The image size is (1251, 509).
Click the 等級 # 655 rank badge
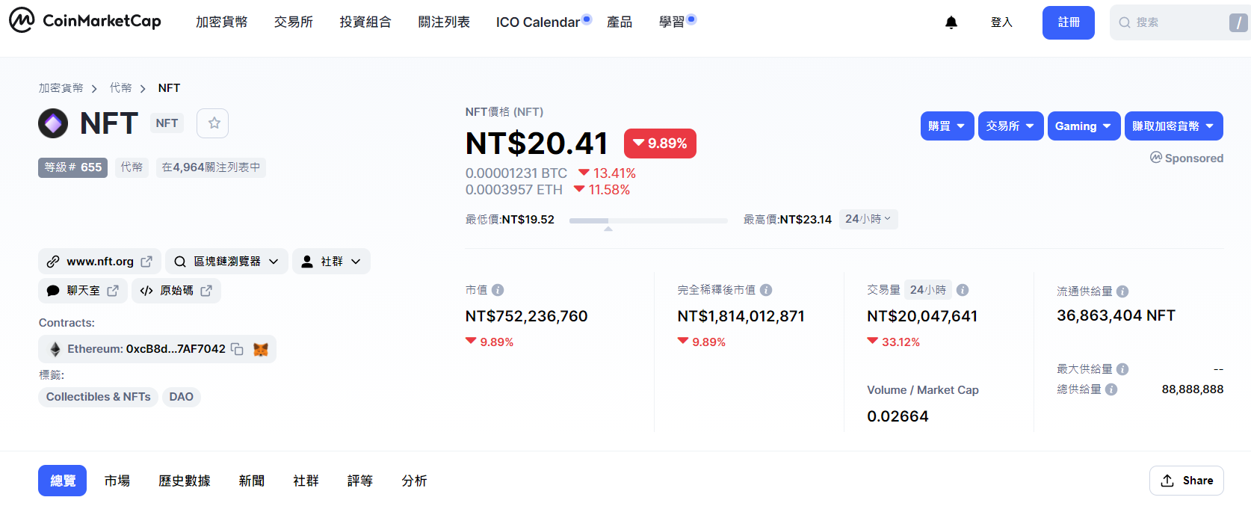72,167
